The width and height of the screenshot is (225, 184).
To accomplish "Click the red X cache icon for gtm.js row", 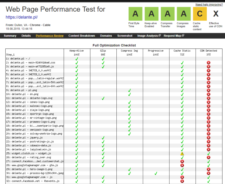I will pos(182,165).
